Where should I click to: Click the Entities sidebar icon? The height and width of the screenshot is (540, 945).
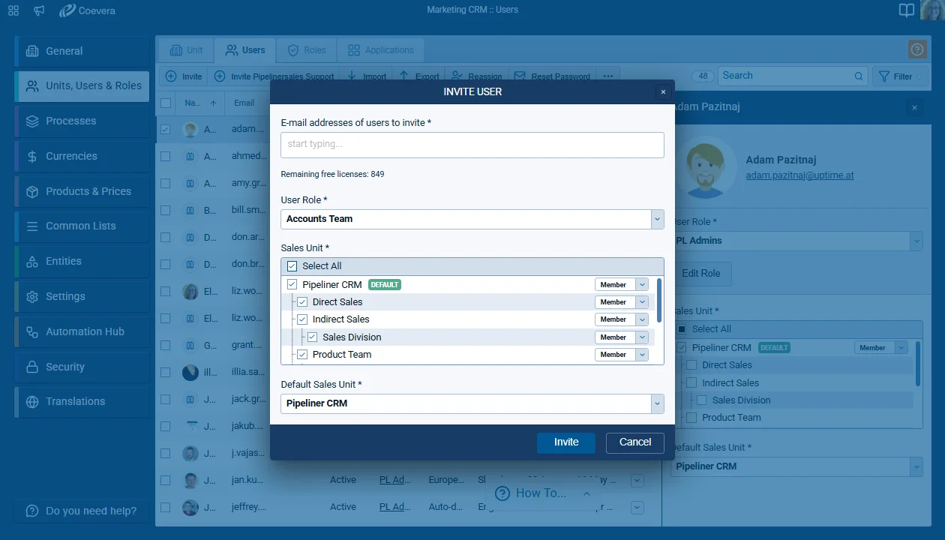point(32,261)
